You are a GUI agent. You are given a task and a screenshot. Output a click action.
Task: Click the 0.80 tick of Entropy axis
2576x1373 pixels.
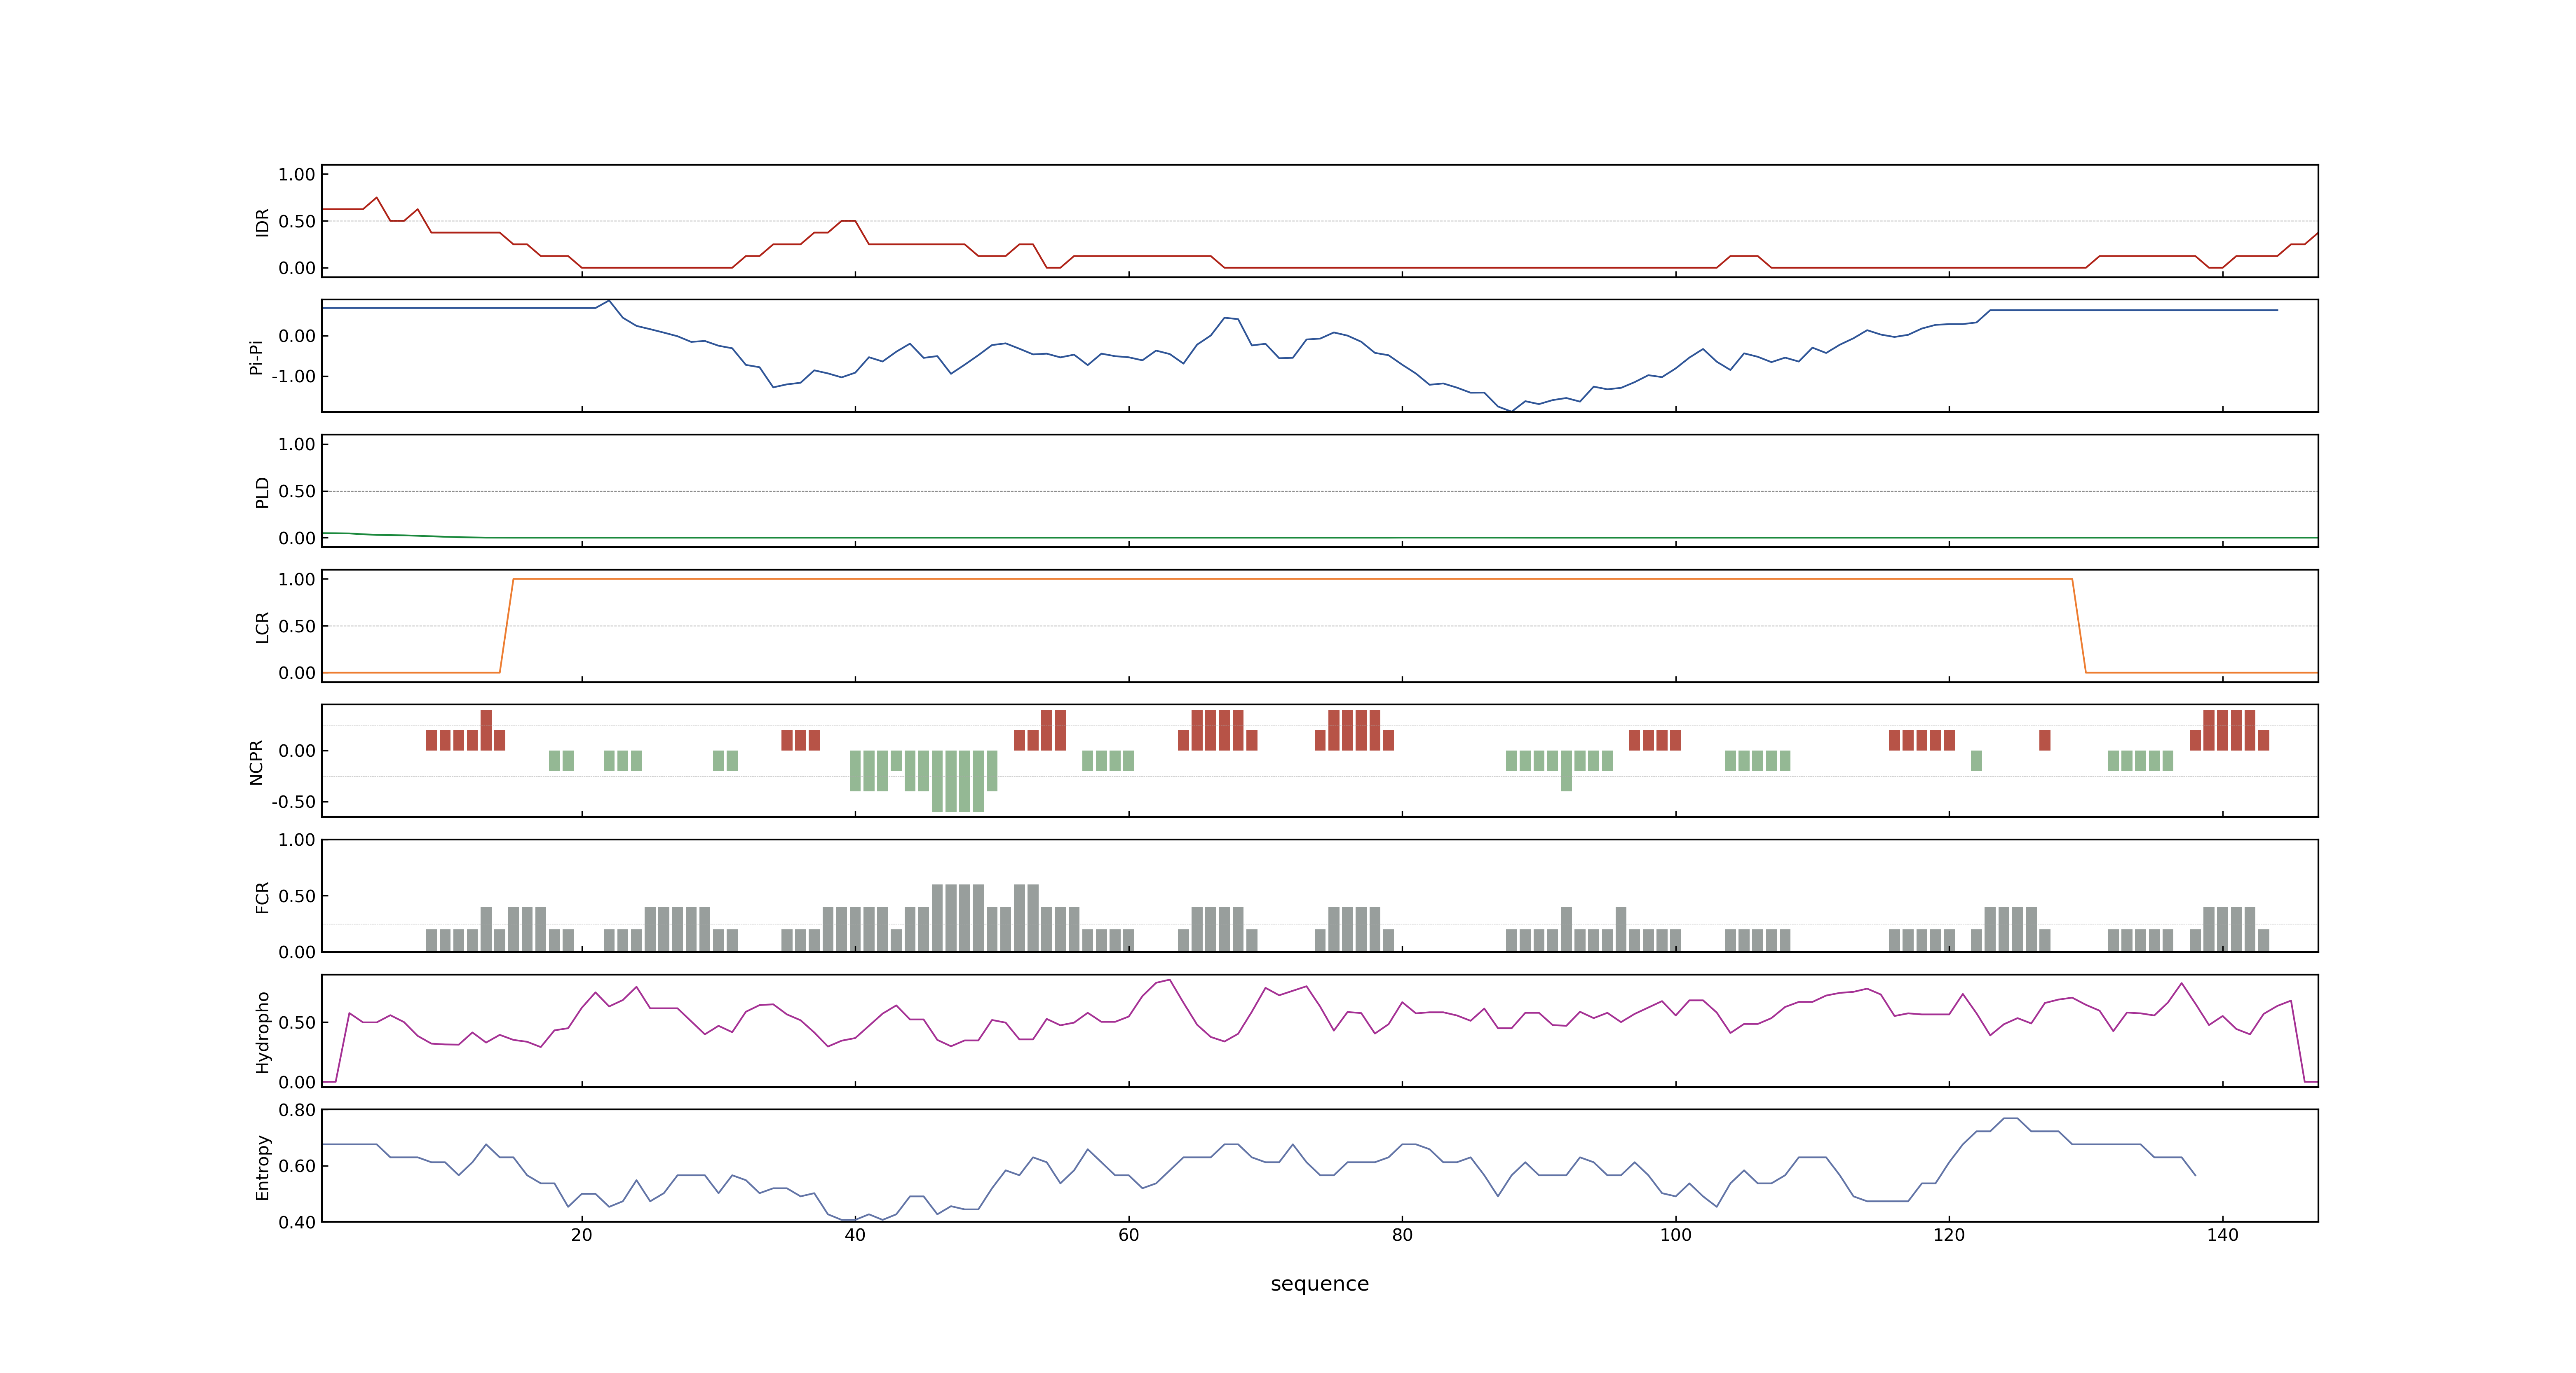point(297,1110)
